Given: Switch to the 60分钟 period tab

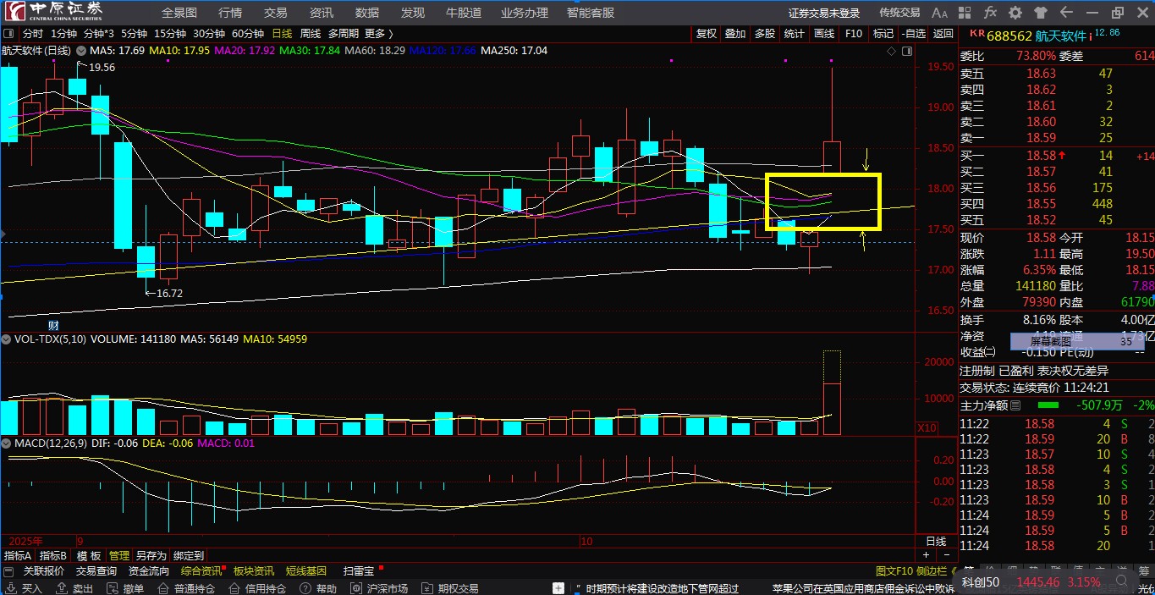Looking at the screenshot, I should tap(248, 34).
